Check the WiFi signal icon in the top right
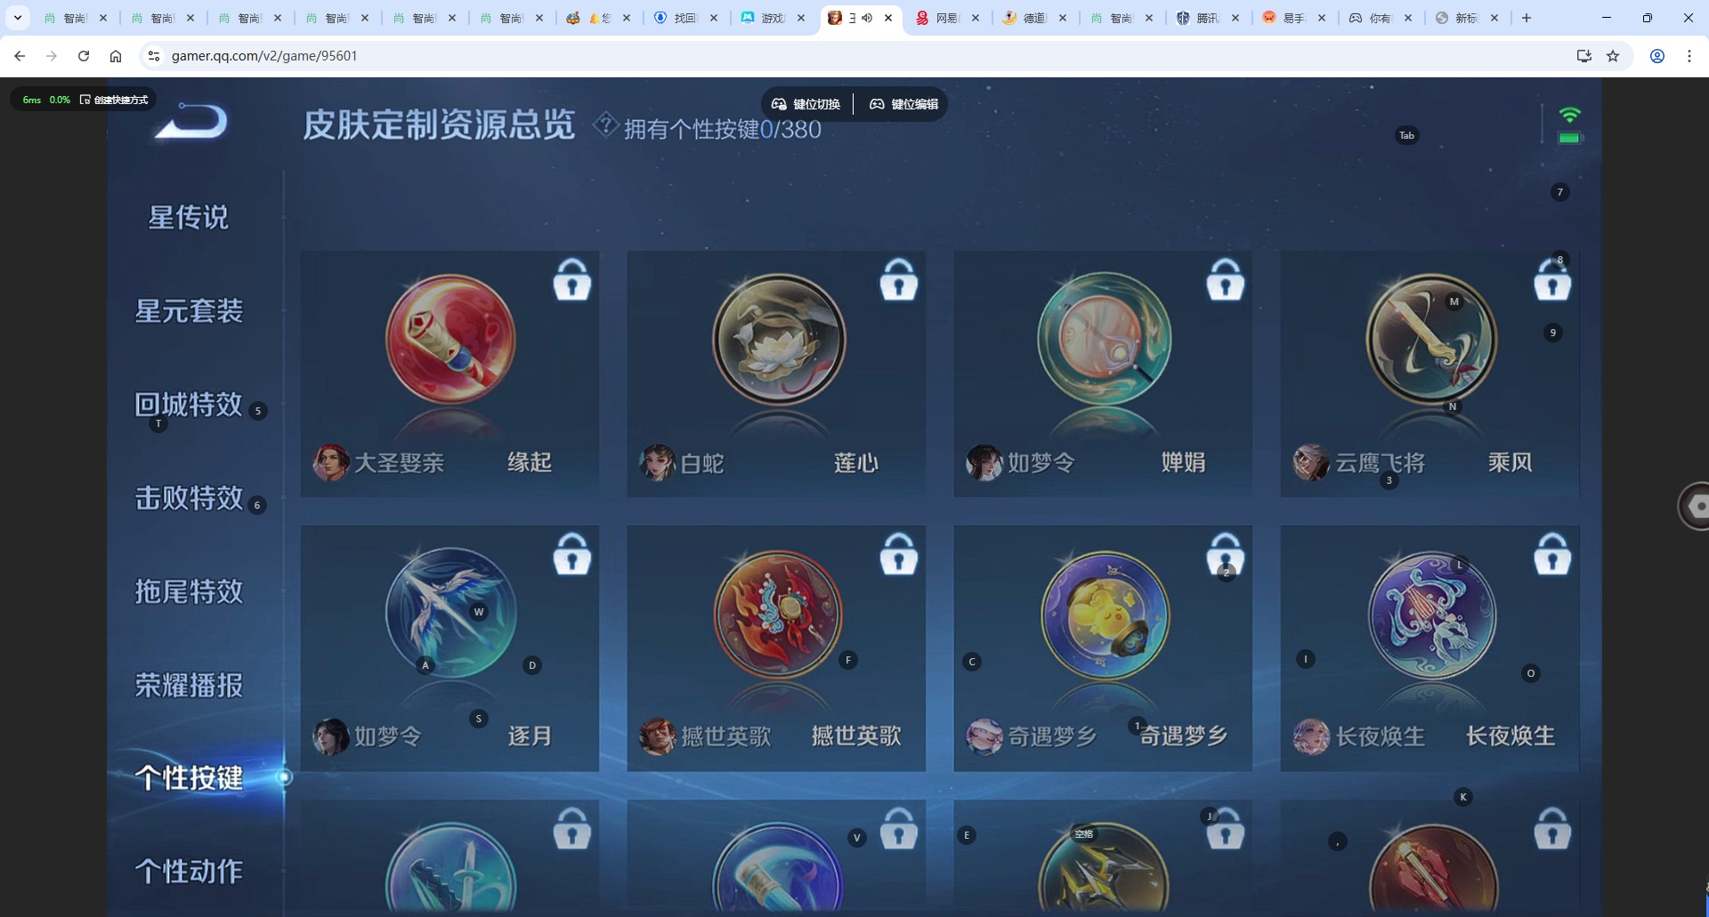Screen dimensions: 1709x917 point(1571,113)
